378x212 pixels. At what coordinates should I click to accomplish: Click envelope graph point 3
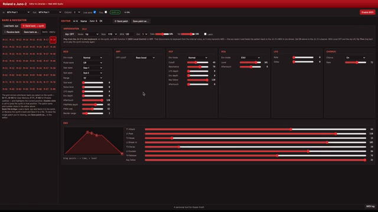point(96,135)
